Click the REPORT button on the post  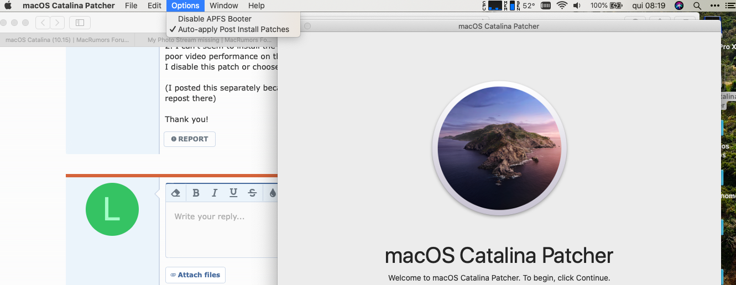(x=190, y=139)
